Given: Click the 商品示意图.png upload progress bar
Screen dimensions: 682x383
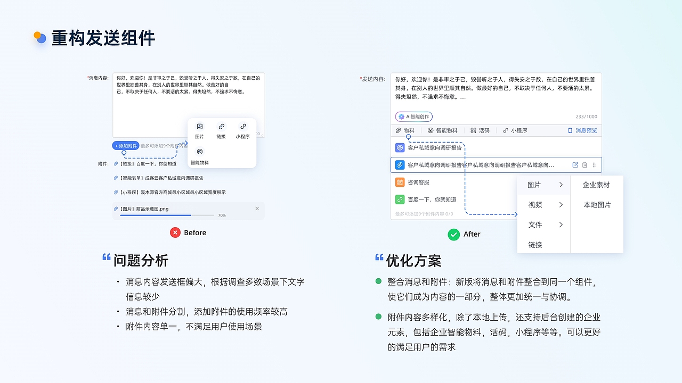Looking at the screenshot, I should coord(166,215).
